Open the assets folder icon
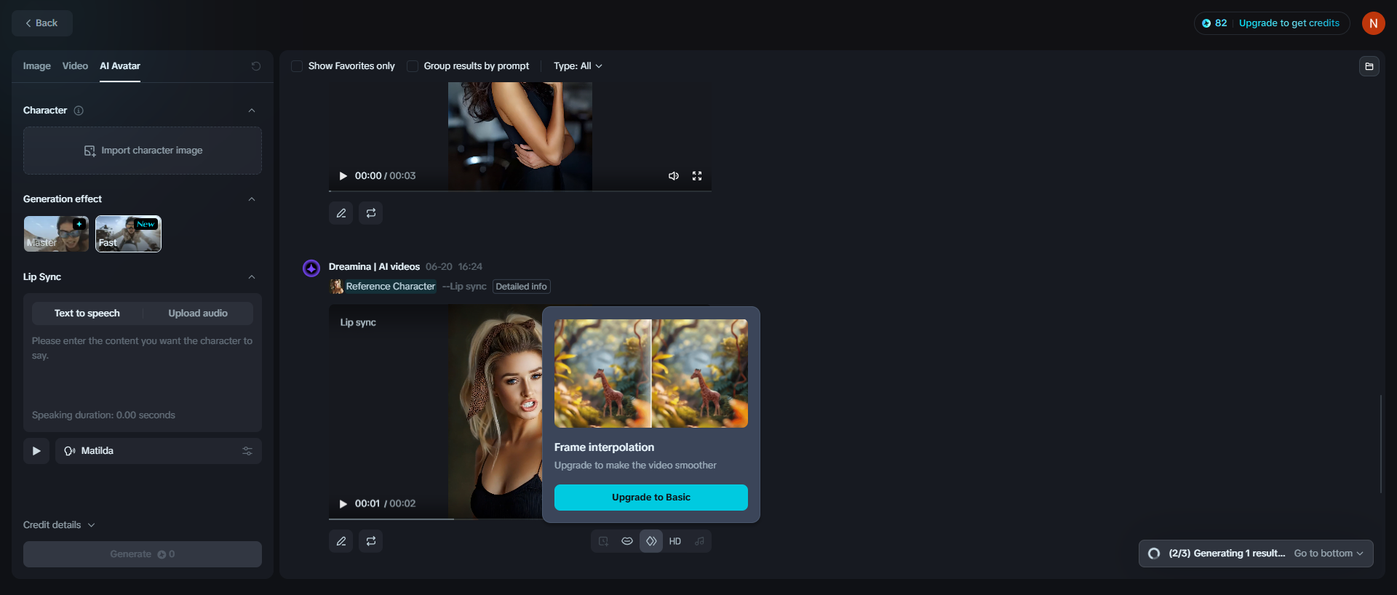Viewport: 1397px width, 595px height. (1369, 66)
